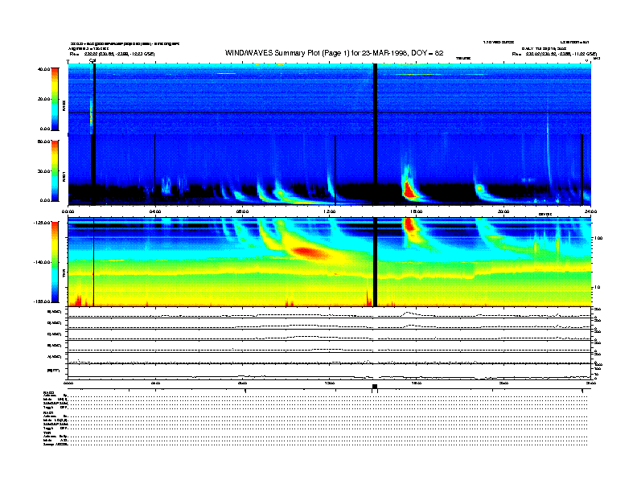
Task: Click the 40.00 color scale label
Action: (43, 69)
